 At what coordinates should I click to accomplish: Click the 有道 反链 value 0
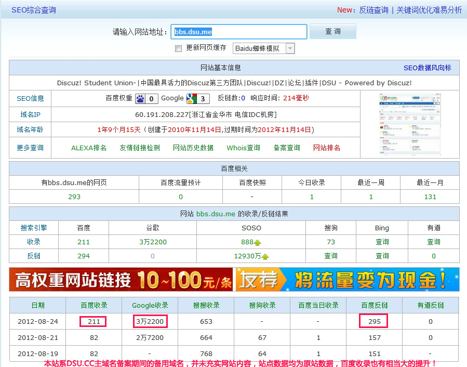[434, 256]
